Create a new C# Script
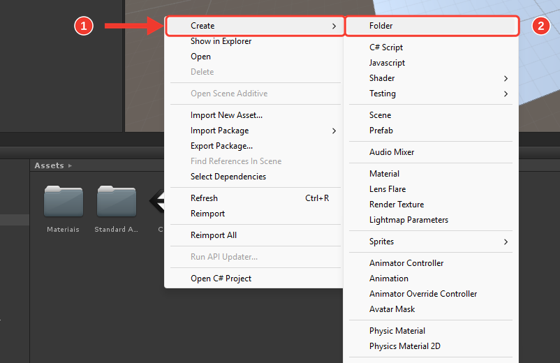The image size is (560, 363). pyautogui.click(x=385, y=47)
